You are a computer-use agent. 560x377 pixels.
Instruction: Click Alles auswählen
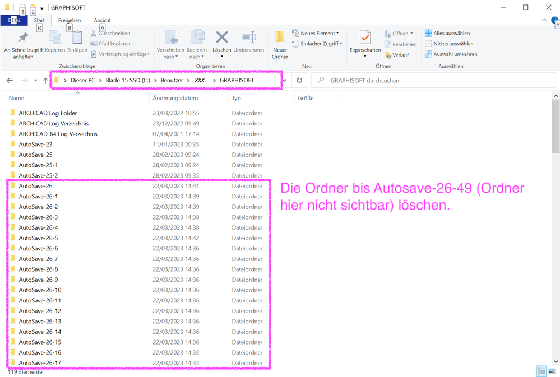[447, 33]
